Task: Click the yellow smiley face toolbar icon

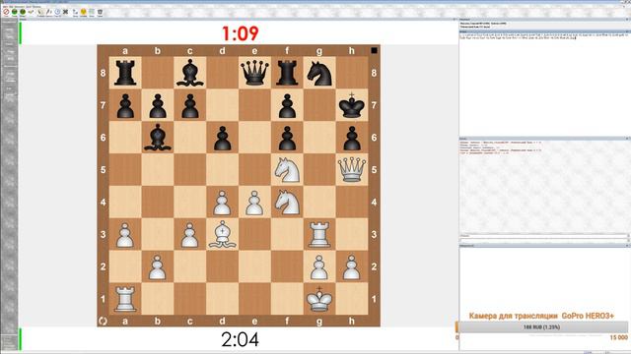Action: (83, 12)
